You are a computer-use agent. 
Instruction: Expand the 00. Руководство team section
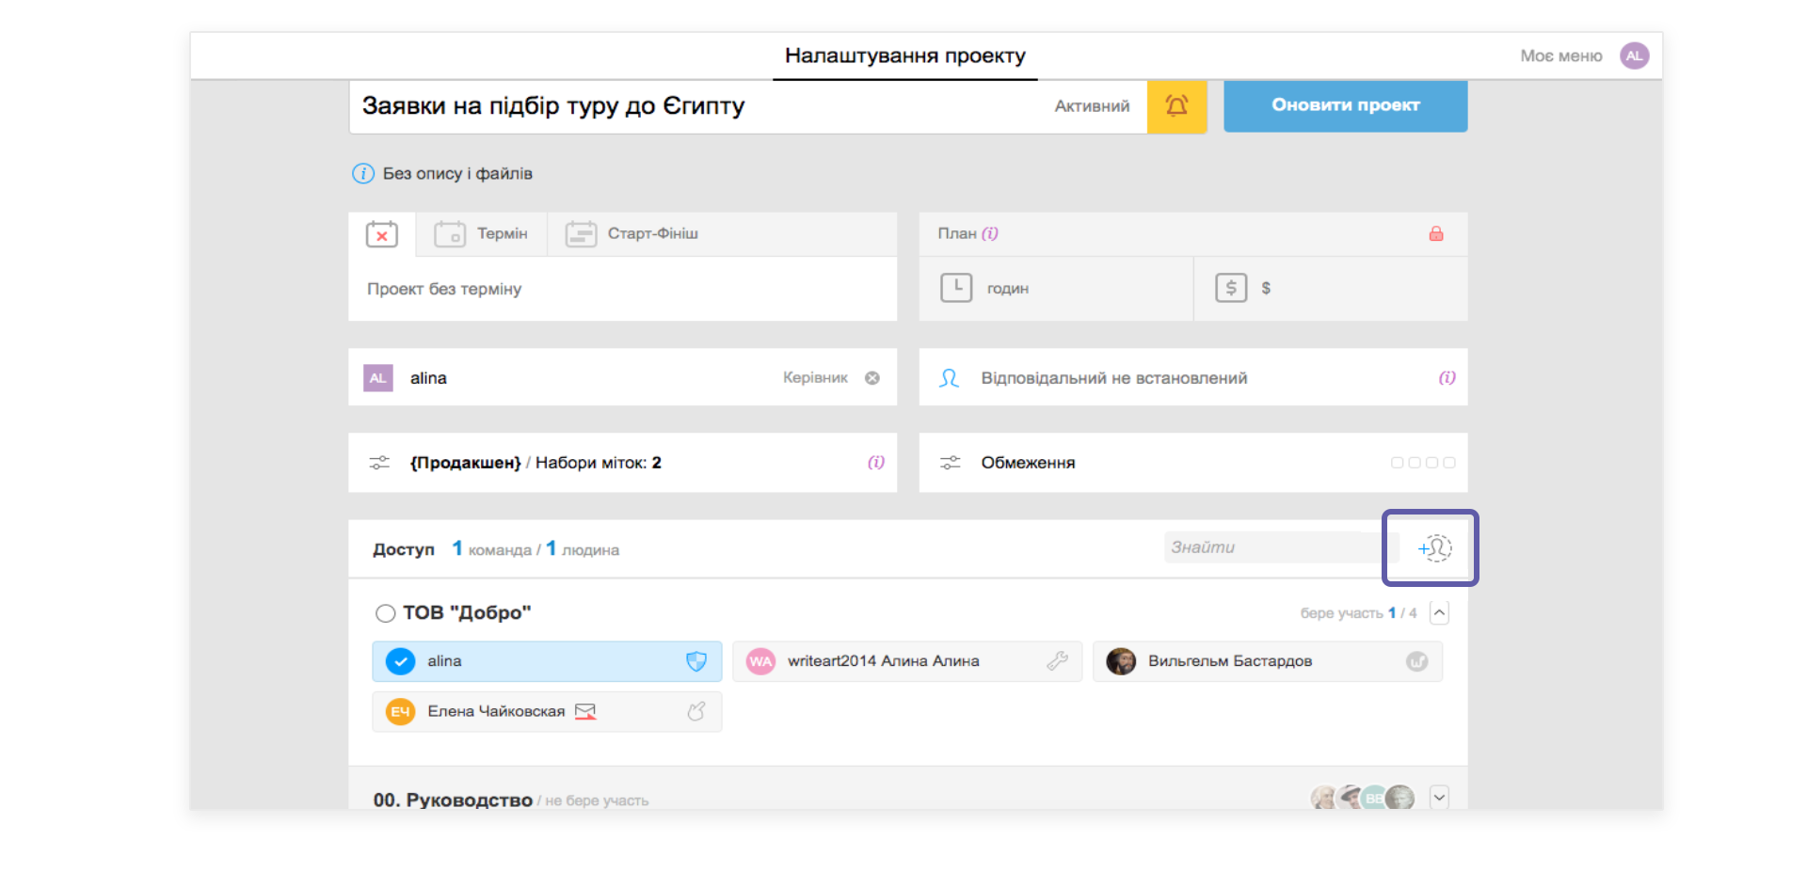tap(1439, 797)
